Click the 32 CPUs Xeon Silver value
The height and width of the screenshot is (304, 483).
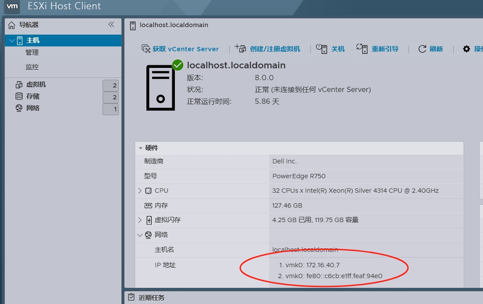click(x=355, y=191)
